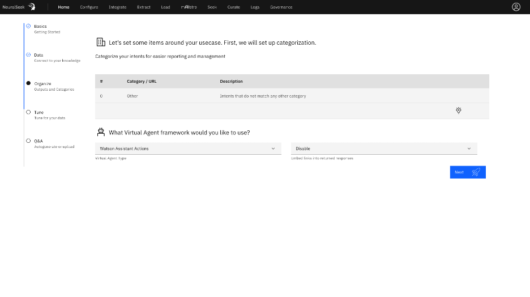Click the Basics step checkmark icon
Screen dimensions: 530x297
point(28,26)
